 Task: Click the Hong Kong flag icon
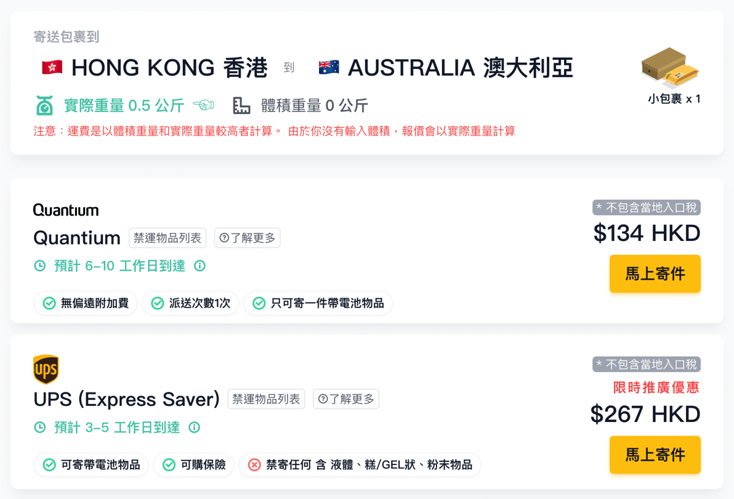pyautogui.click(x=52, y=67)
